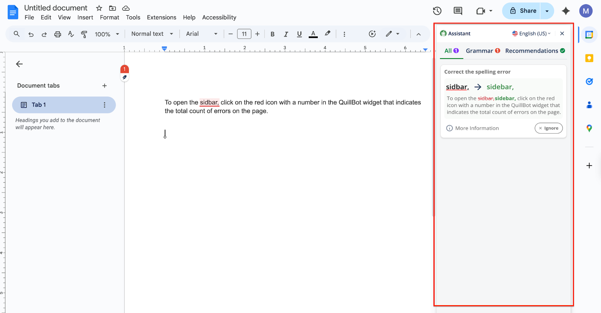The image size is (601, 313).
Task: Toggle bold formatting
Action: (x=272, y=34)
